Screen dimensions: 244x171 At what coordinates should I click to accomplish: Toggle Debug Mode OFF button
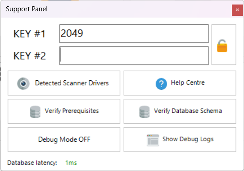(64, 139)
